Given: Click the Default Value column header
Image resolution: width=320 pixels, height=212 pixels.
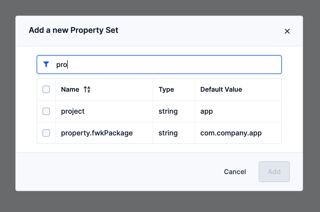Looking at the screenshot, I should pos(221,89).
